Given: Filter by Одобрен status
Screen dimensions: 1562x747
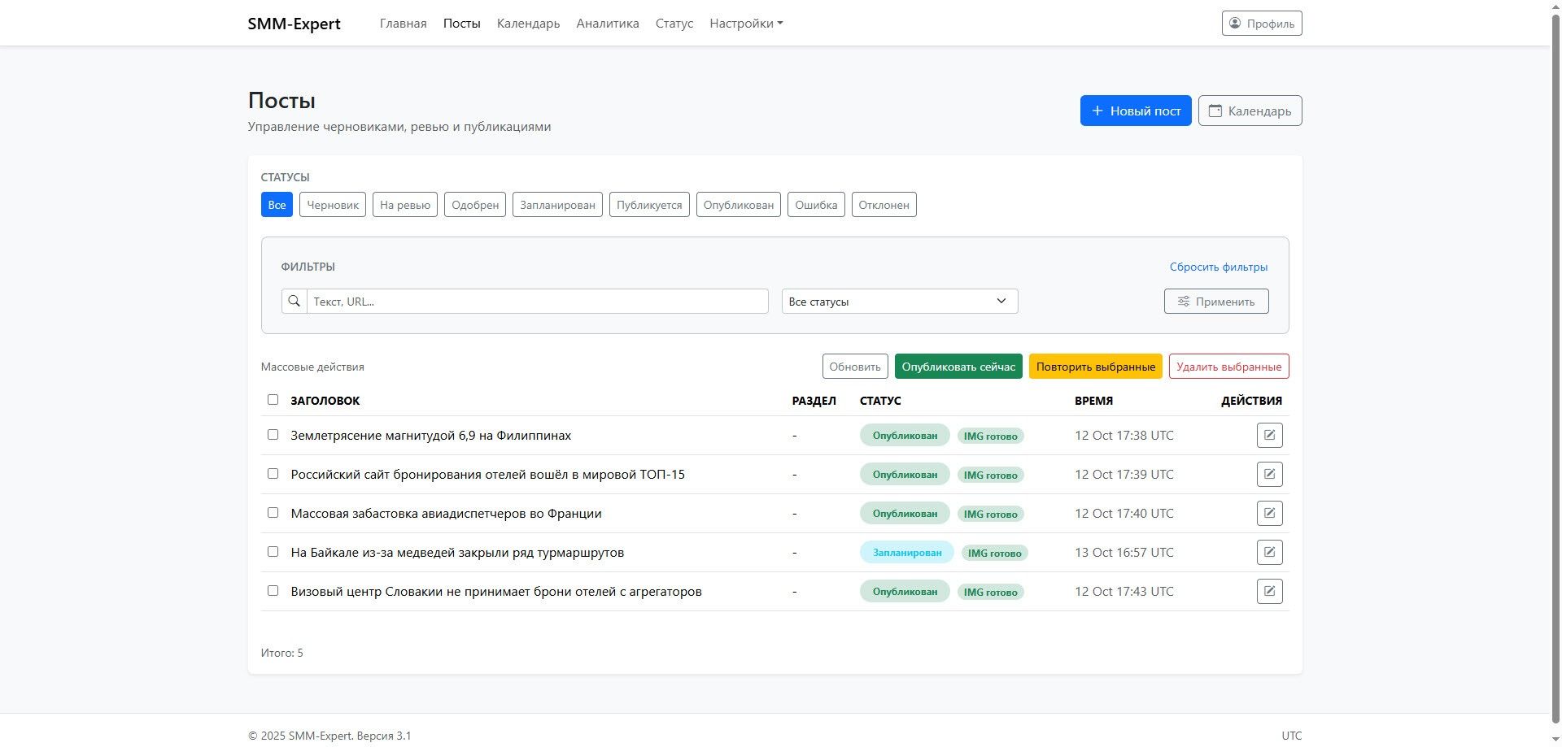Looking at the screenshot, I should tap(475, 205).
